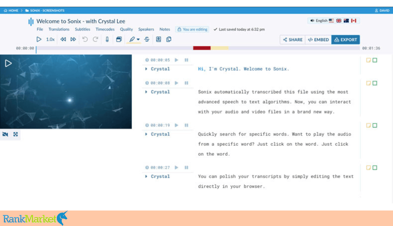
Task: Fast forward with the double-right arrows
Action: (73, 39)
